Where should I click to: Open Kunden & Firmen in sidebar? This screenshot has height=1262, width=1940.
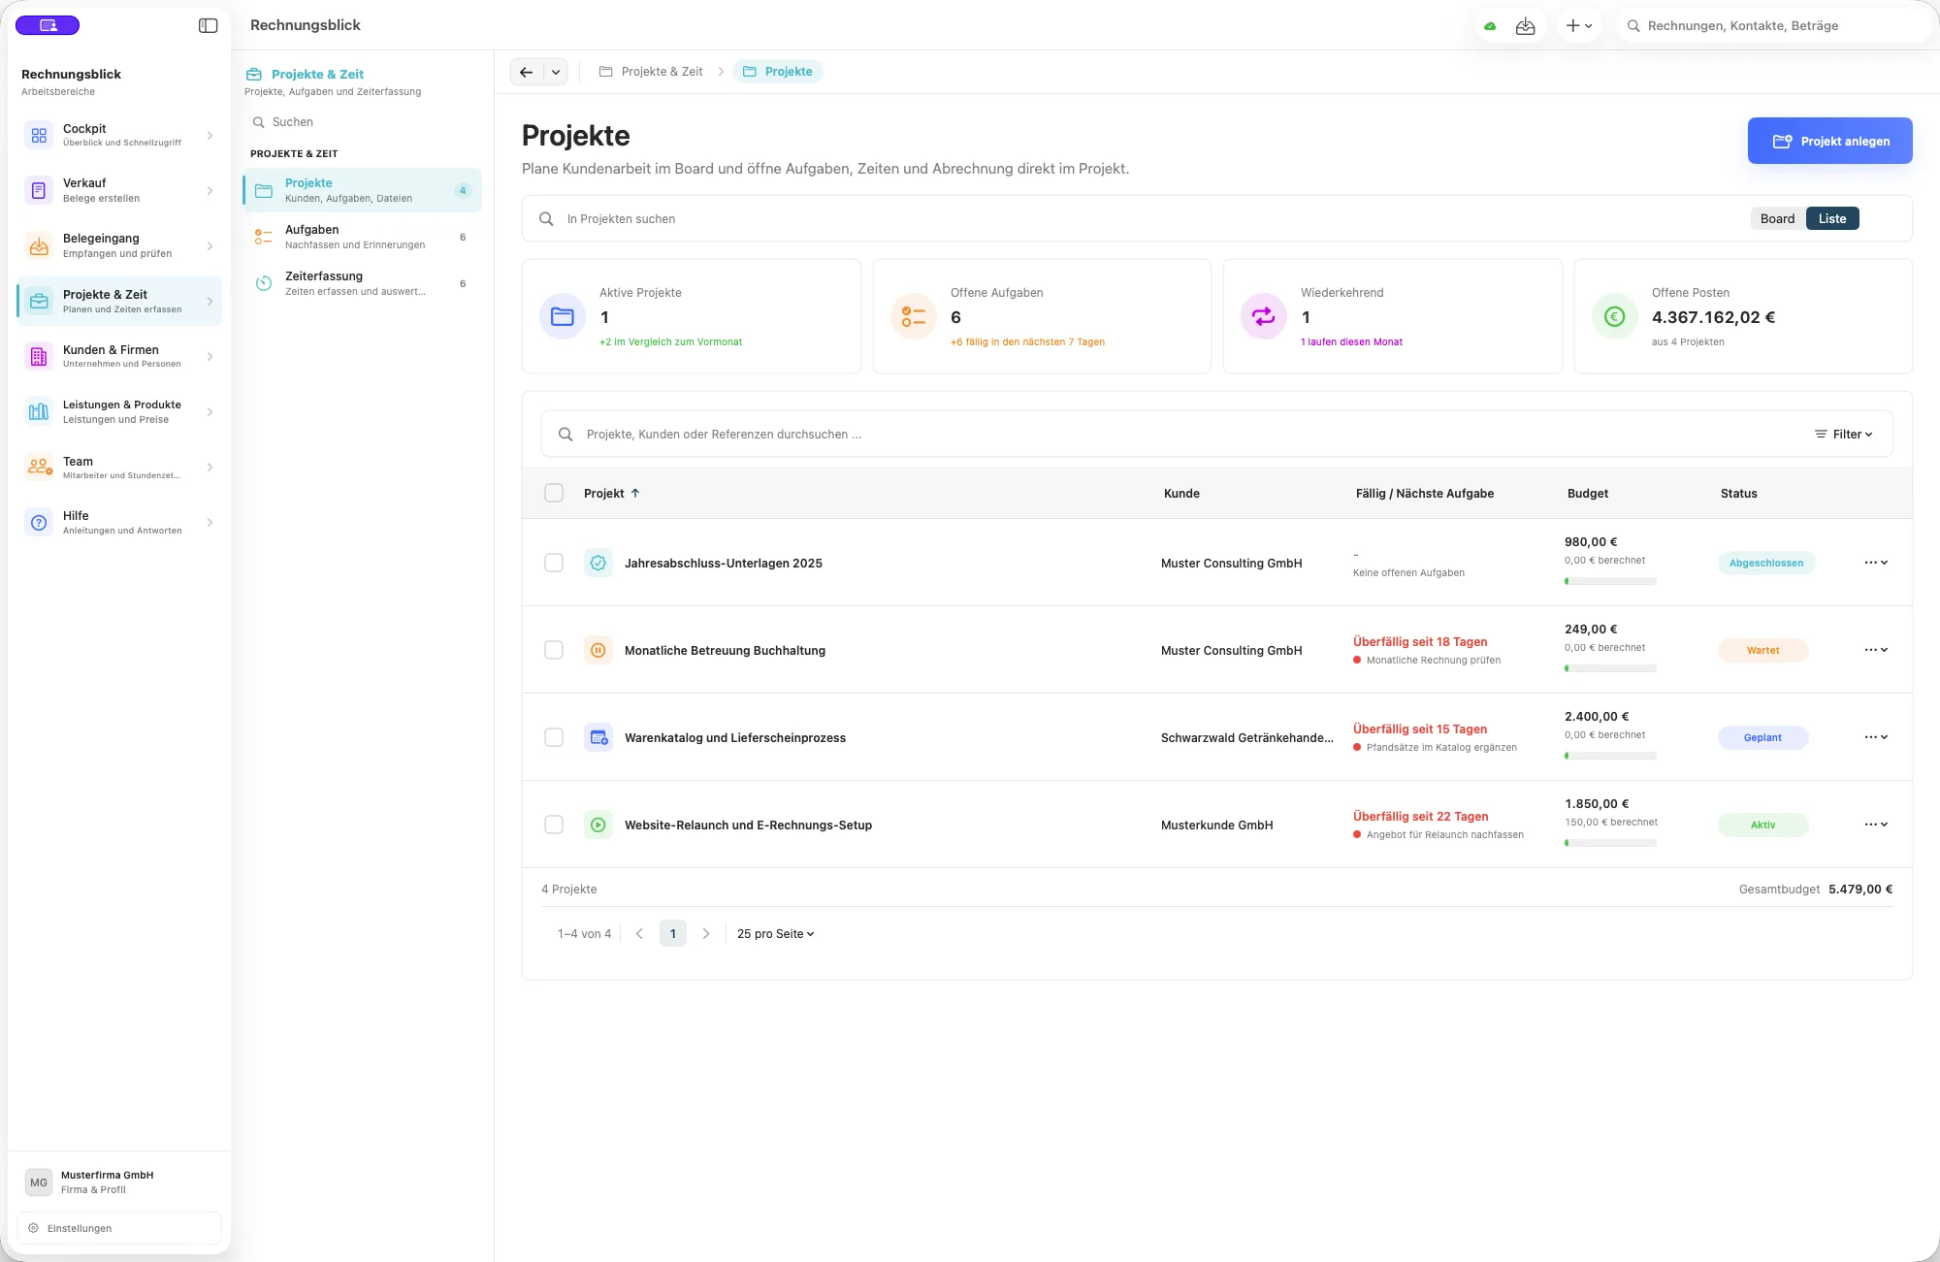pyautogui.click(x=119, y=356)
